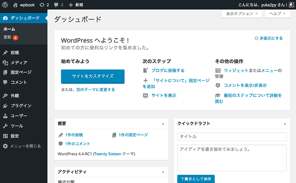This screenshot has width=296, height=183.
Task: Collapse the アクティビティ panel with its arrow
Action: click(163, 172)
